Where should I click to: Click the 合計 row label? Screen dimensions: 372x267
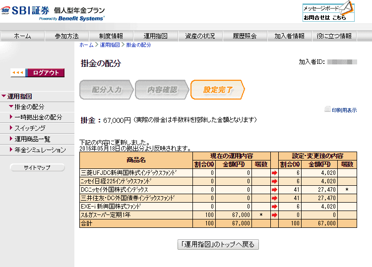86,223
